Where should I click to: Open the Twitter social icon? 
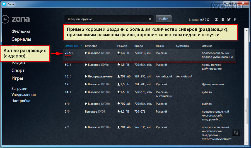229,20
